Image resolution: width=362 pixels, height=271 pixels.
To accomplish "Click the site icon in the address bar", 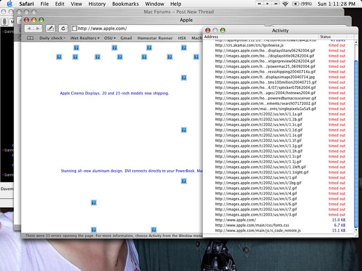I will 74,28.
